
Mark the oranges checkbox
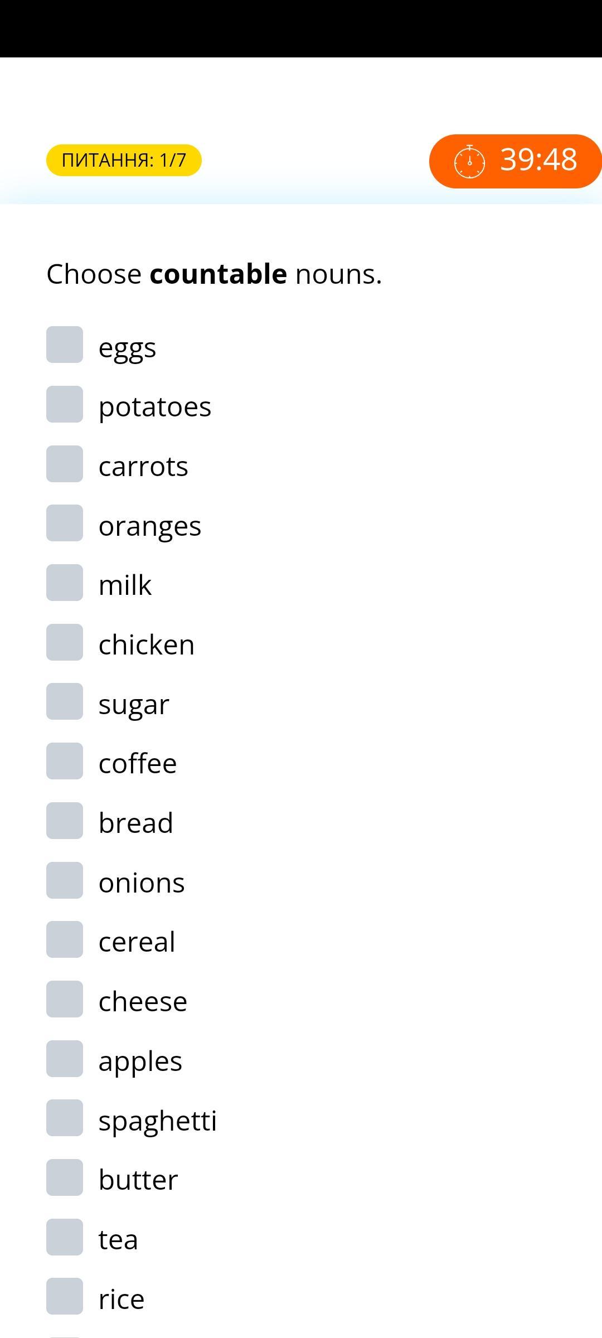point(65,523)
